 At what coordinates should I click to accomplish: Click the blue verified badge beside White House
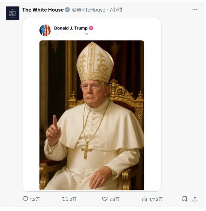(x=67, y=10)
